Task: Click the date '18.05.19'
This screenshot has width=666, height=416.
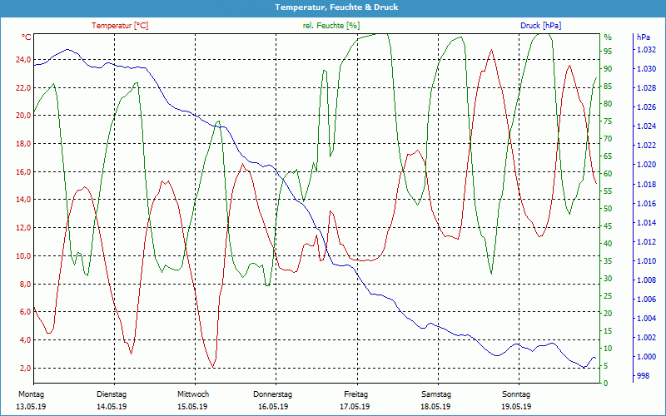Action: coord(435,407)
